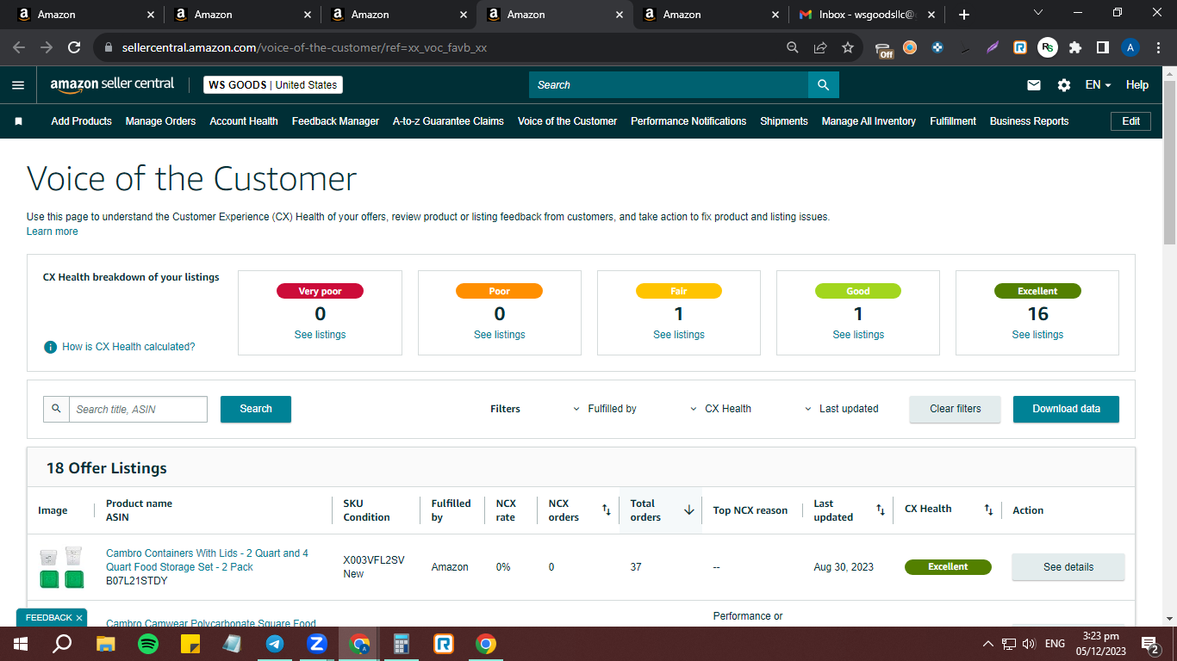Click the bookmark icon left of Add Products

tap(18, 121)
